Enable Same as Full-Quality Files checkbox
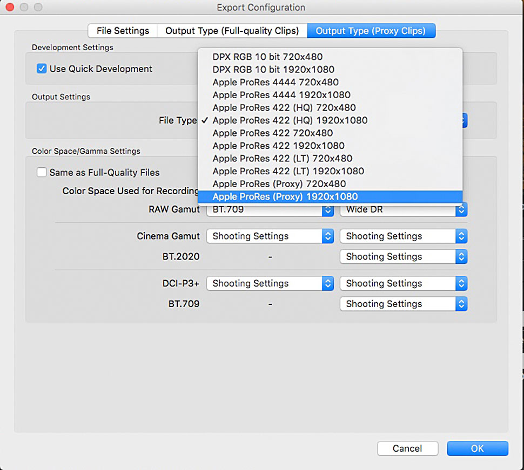The width and height of the screenshot is (524, 470). click(x=42, y=172)
